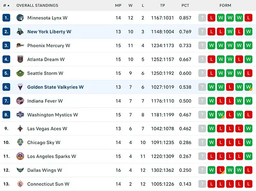Click the Las Vegas Aces team logo

pos(20,128)
